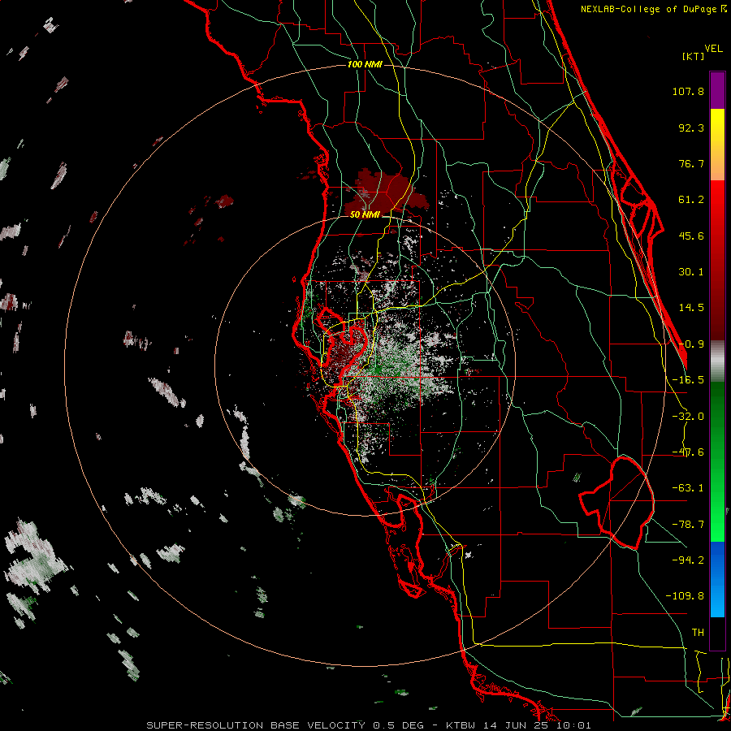The height and width of the screenshot is (731, 731).
Task: Select the -63.1 scale value
Action: (688, 488)
